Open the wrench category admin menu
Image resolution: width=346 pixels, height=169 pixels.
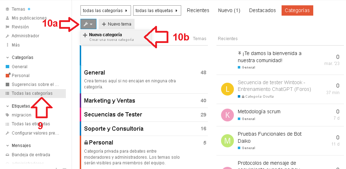tap(88, 24)
